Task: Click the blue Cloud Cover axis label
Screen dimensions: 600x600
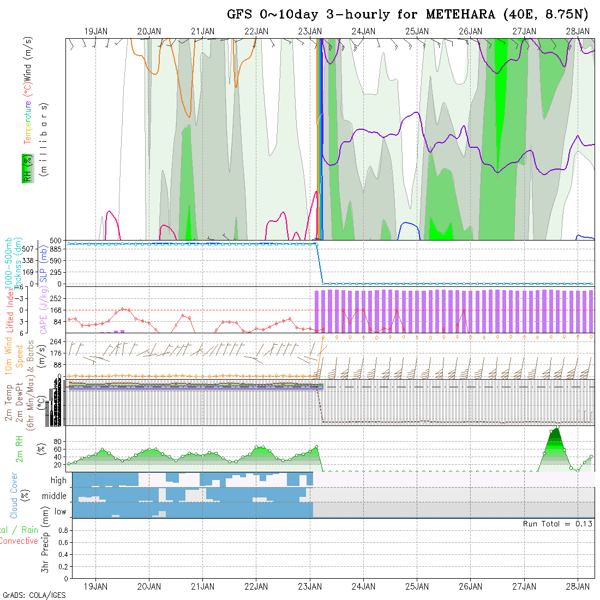Action: (x=14, y=495)
